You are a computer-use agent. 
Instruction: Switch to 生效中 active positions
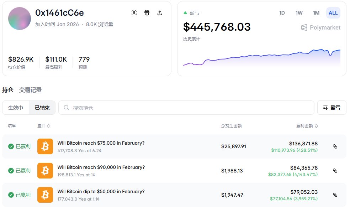click(x=16, y=108)
